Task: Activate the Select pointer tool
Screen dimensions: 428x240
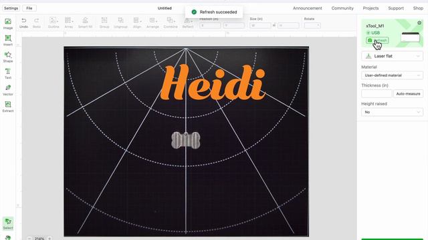Action: pyautogui.click(x=8, y=224)
